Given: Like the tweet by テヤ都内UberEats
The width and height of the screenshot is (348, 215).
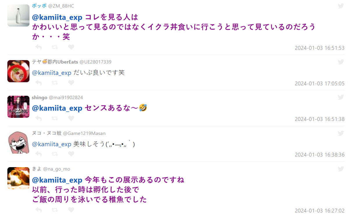Looking at the screenshot, I should pos(71,83).
